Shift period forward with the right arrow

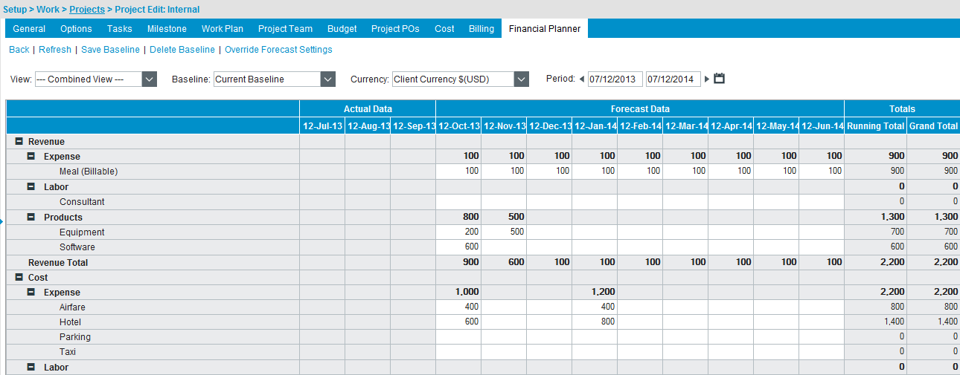tap(707, 79)
